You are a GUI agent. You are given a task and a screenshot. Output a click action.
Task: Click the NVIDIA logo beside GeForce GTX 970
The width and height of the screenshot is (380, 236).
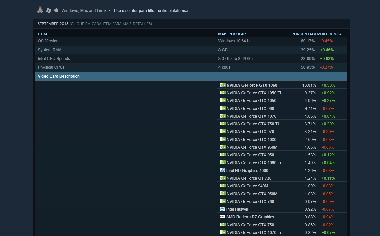[x=223, y=131]
